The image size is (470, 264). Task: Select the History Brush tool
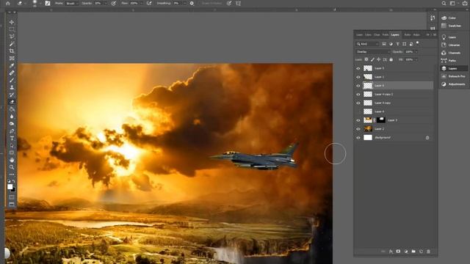[x=12, y=95]
